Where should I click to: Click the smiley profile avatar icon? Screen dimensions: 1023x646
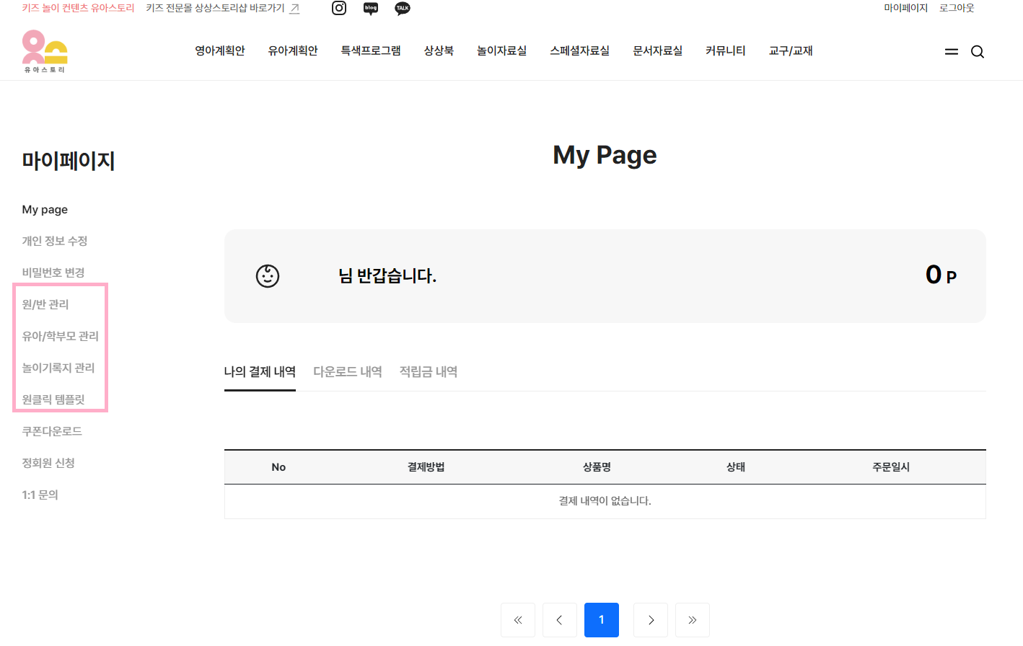(x=268, y=276)
